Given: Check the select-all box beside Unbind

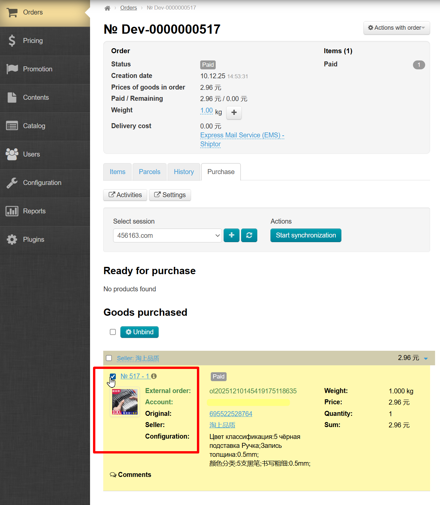Looking at the screenshot, I should point(113,332).
